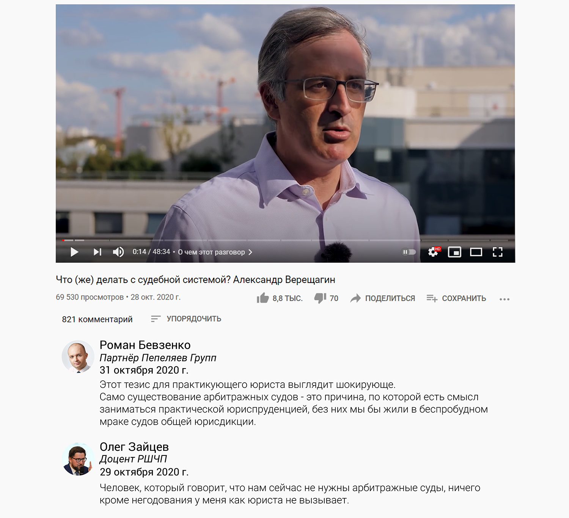This screenshot has height=518, width=569.
Task: Click the СОХРАНИТЬ save button
Action: tap(456, 298)
